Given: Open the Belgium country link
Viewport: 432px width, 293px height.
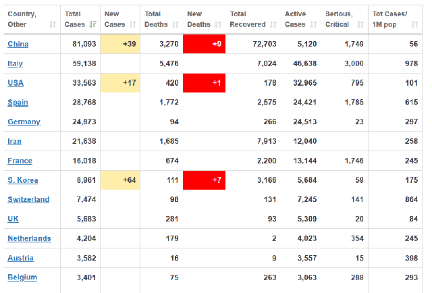Looking at the screenshot, I should [22, 277].
